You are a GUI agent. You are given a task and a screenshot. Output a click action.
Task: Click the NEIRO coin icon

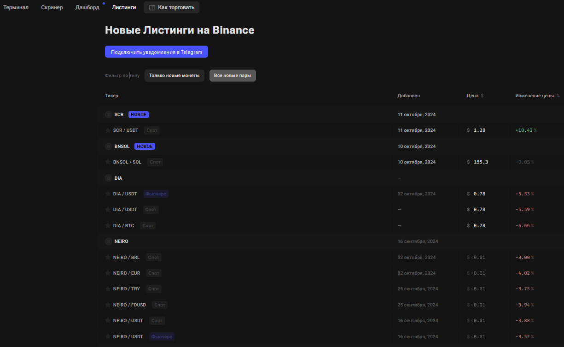(109, 241)
